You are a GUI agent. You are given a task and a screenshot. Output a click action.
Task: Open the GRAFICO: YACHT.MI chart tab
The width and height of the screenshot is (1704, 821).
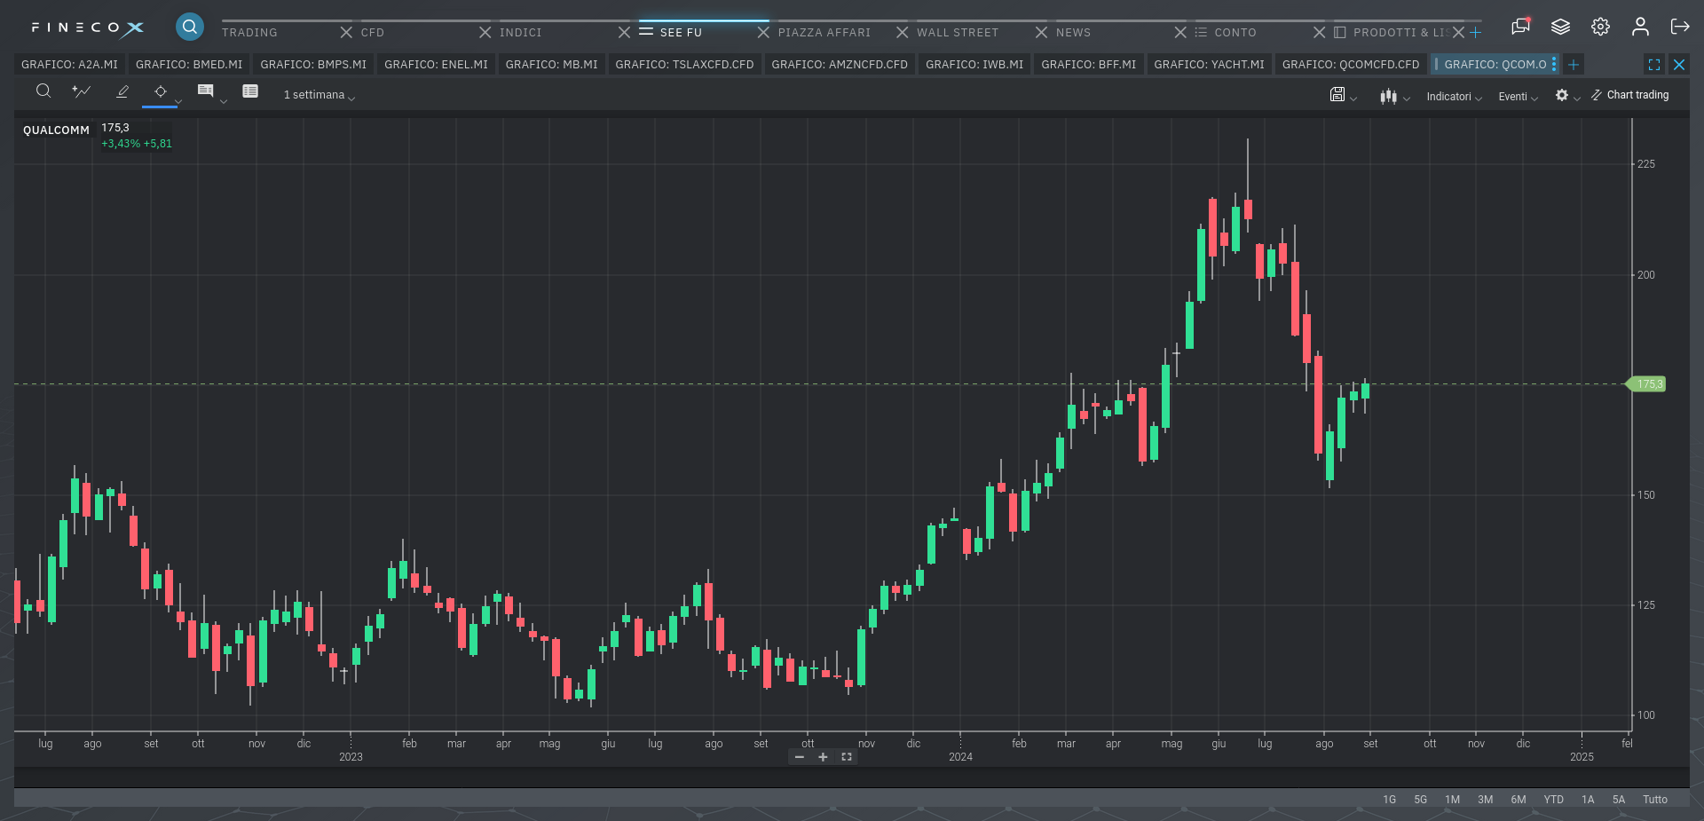pyautogui.click(x=1209, y=65)
